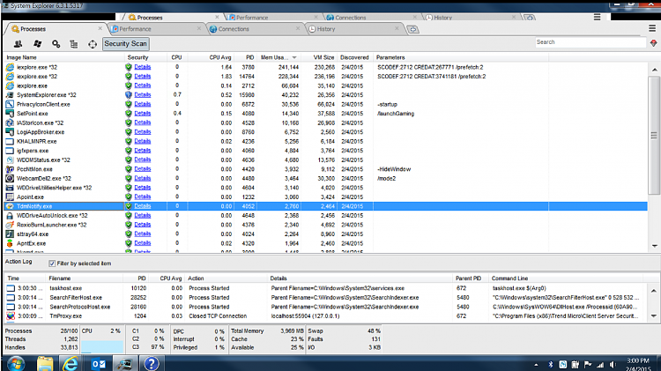Open Details link for ApntEx.exe
Image resolution: width=661 pixels, height=371 pixels.
coord(143,243)
